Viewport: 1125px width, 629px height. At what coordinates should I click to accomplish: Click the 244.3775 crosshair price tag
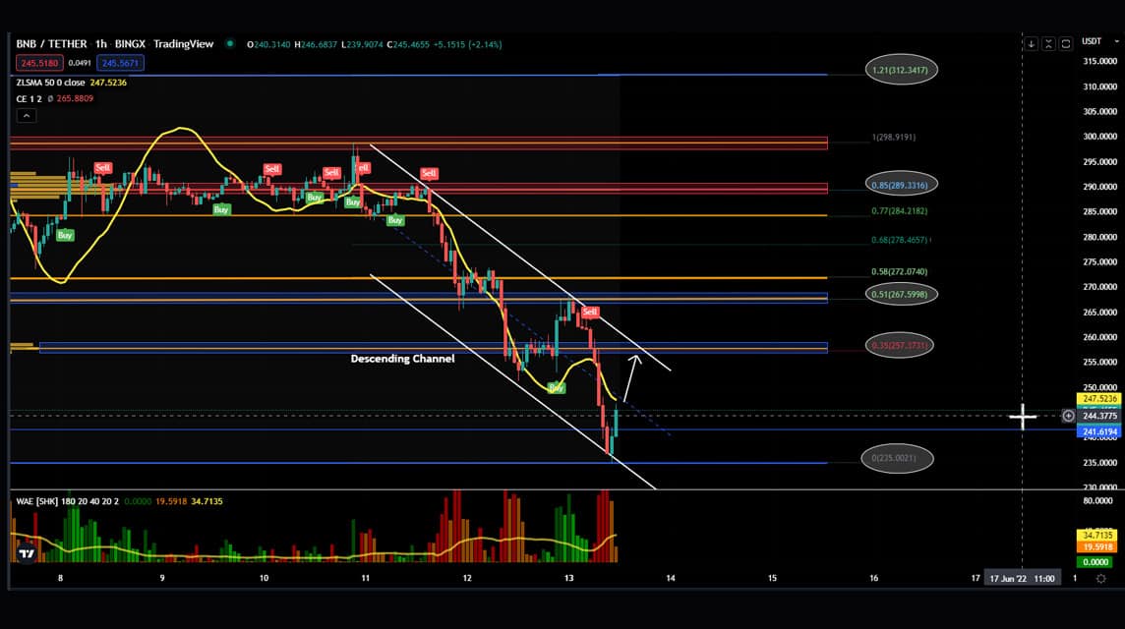[x=1099, y=416]
